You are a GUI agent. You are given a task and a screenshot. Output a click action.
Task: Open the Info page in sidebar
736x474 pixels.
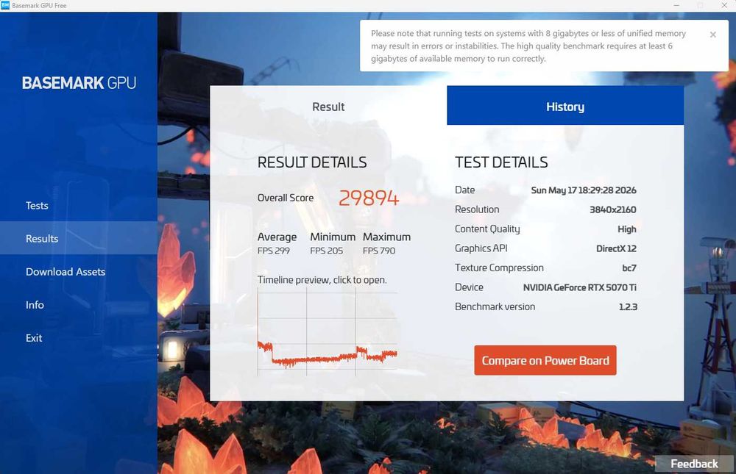(35, 305)
